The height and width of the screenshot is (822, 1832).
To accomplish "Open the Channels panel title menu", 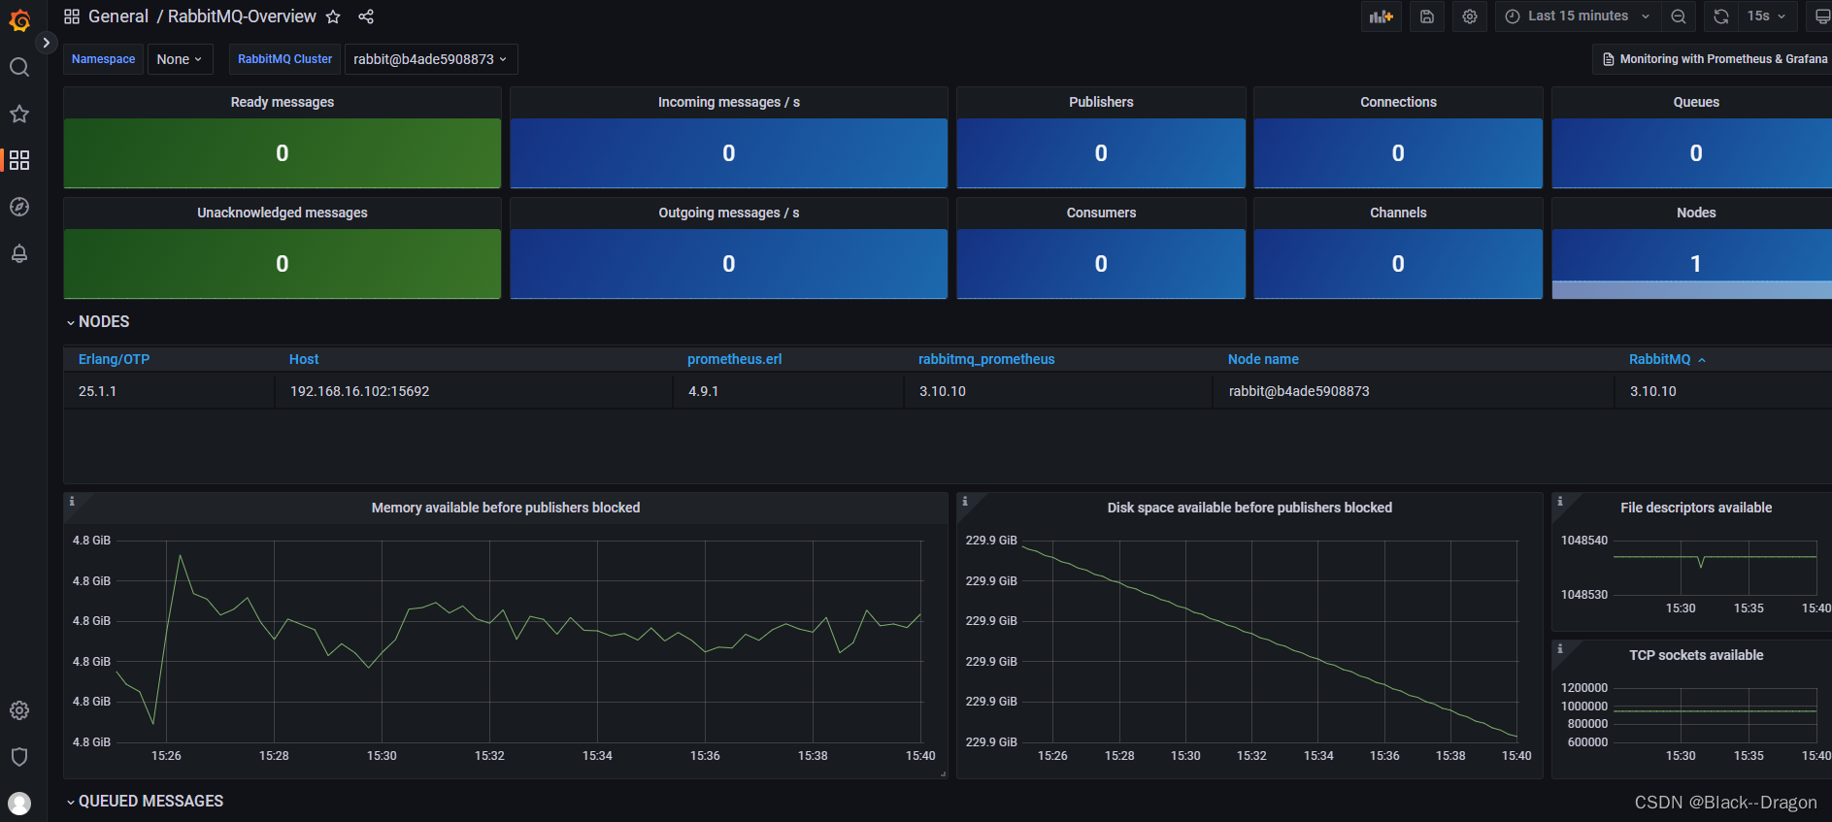I will click(1398, 213).
